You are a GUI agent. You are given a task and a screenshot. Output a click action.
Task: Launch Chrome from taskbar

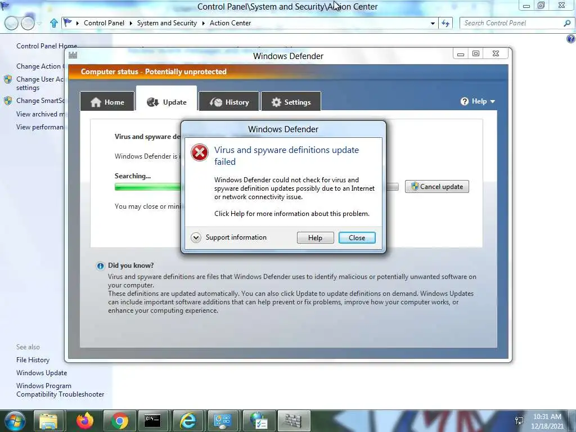coord(119,421)
